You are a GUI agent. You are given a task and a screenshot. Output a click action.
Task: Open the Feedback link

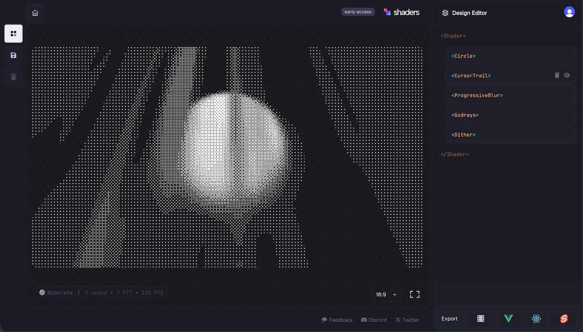337,320
